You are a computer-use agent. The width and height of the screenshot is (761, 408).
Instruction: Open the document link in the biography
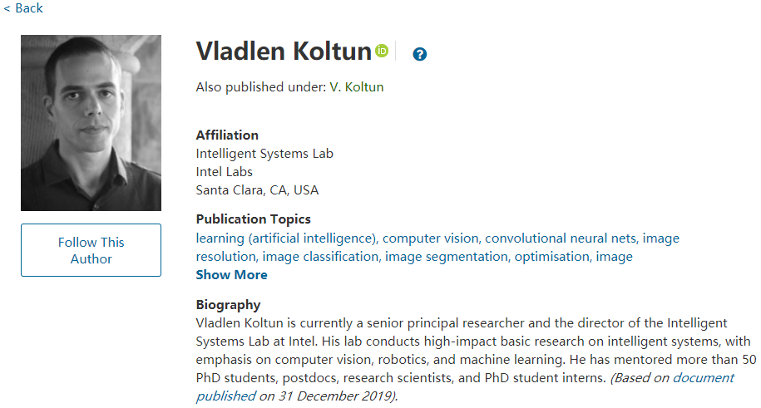point(704,378)
